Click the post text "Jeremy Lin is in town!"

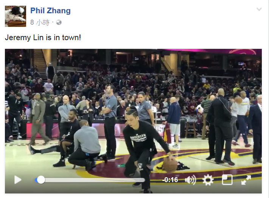[x=43, y=37]
